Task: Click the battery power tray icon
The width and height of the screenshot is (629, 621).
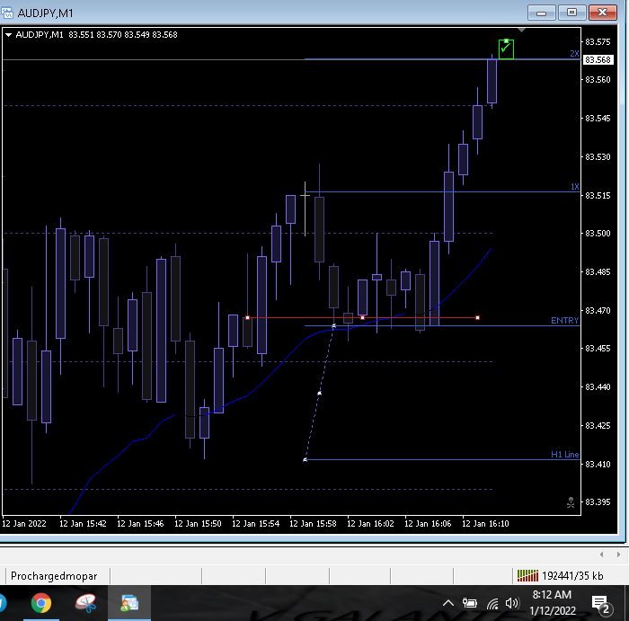Action: coord(470,602)
